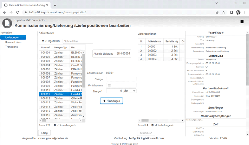Open Artikelstamm Einstellungen gear icon
This screenshot has width=249, height=145.
55,125
